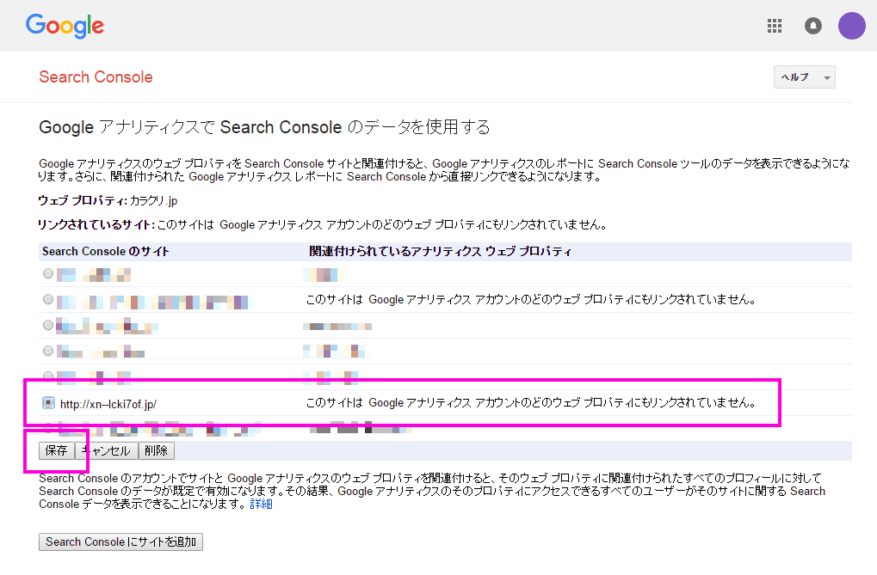Open the purple account avatar menu

[x=851, y=26]
